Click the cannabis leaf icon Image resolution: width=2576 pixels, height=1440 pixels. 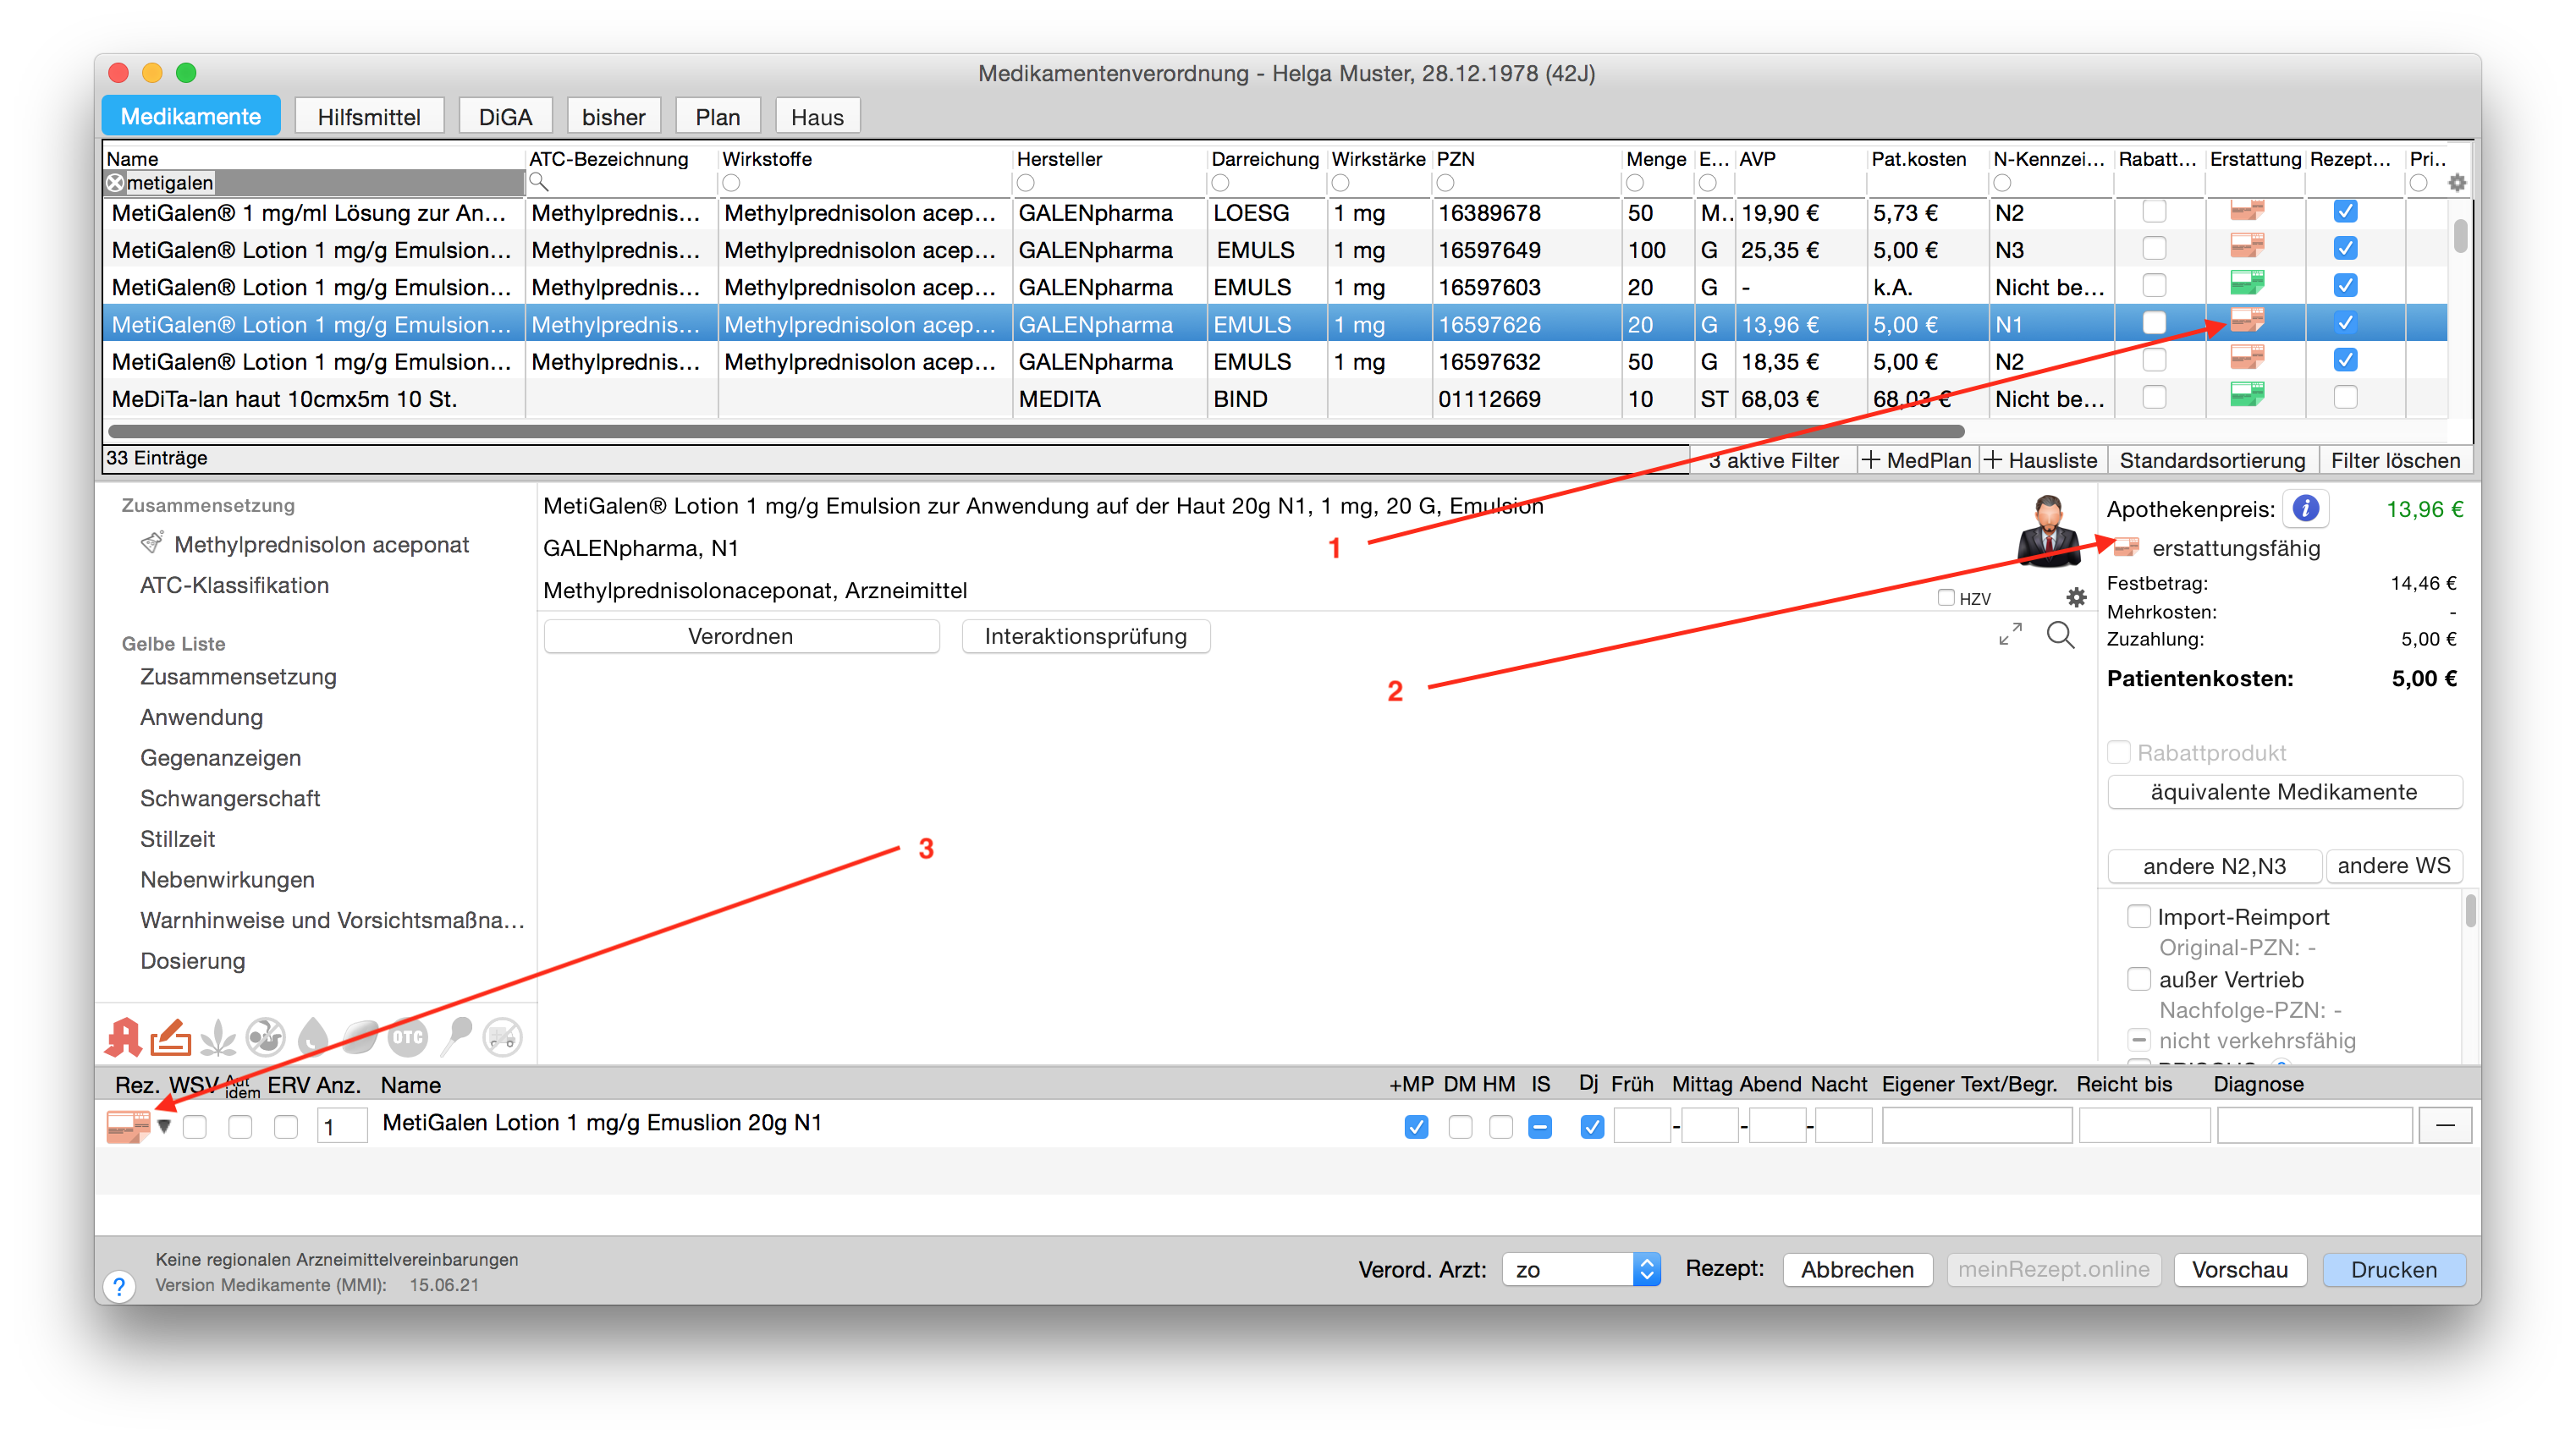218,1038
